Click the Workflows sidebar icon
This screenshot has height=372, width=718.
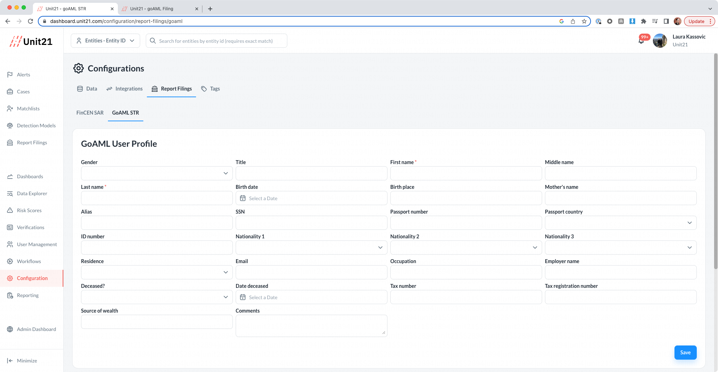point(10,261)
